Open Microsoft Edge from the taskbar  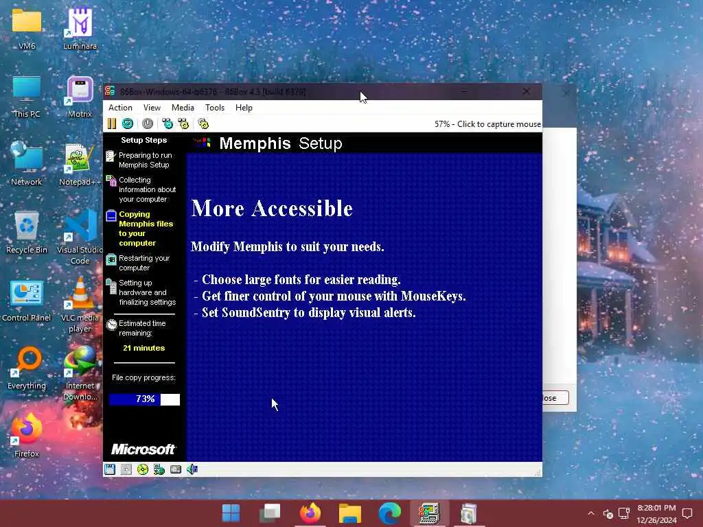(x=389, y=513)
